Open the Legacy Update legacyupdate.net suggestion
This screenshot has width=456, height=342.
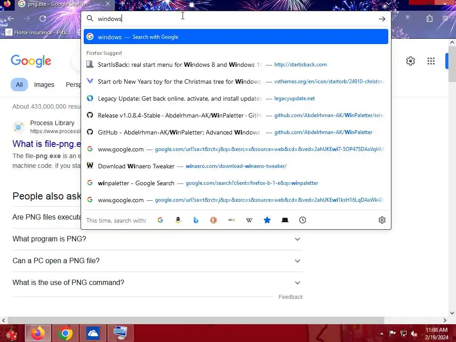coord(236,98)
